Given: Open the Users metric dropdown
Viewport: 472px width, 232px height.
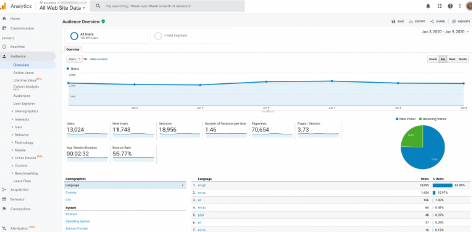Looking at the screenshot, I should click(x=74, y=59).
